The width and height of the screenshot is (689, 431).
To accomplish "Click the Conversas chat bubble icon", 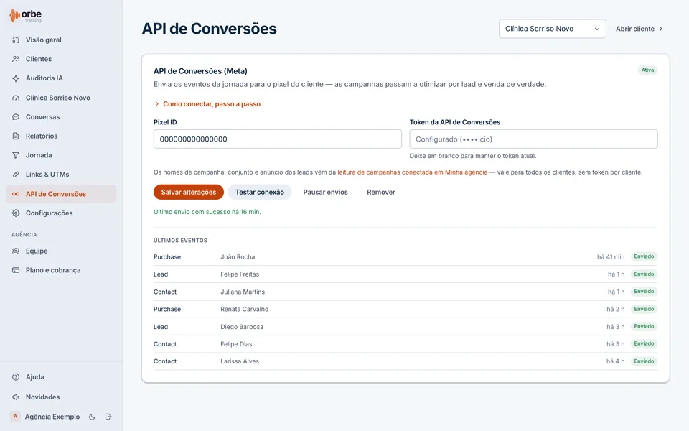I will (x=16, y=117).
